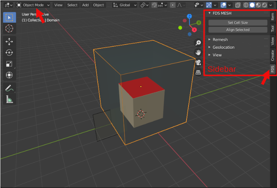277x188 pixels.
Task: Open the Global transform orientation dropdown
Action: tap(125, 5)
